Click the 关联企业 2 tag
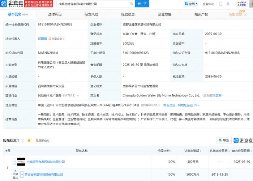 tap(56, 39)
